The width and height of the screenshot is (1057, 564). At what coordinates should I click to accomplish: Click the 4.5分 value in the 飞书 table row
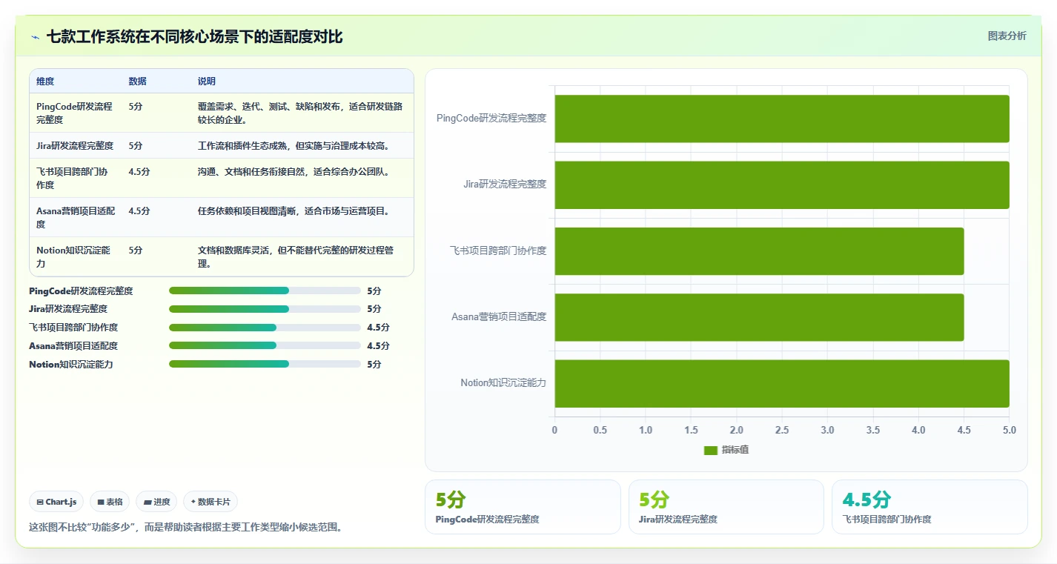pyautogui.click(x=139, y=171)
